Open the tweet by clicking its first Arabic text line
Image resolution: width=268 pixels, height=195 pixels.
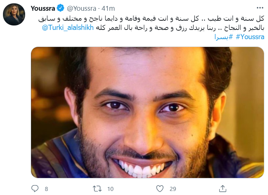point(151,18)
